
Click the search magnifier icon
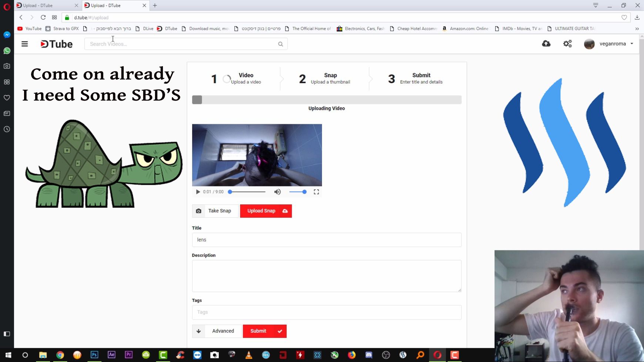click(x=281, y=44)
